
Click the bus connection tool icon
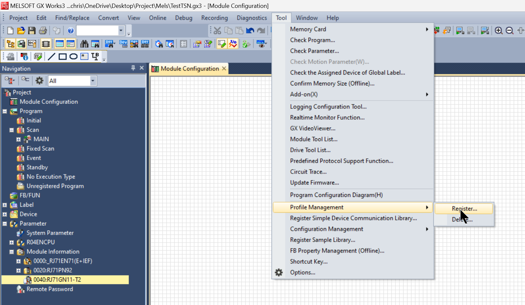95,57
